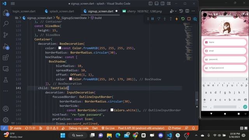
Task: Open the notifications bell
Action: coord(193,128)
